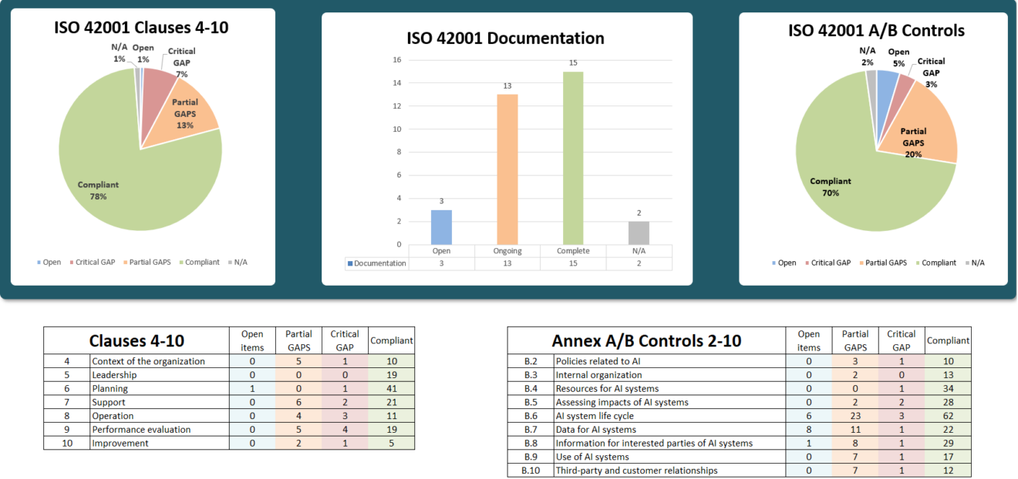This screenshot has height=479, width=1018.
Task: Select the ISO 42001 Documentation chart title
Action: [506, 38]
